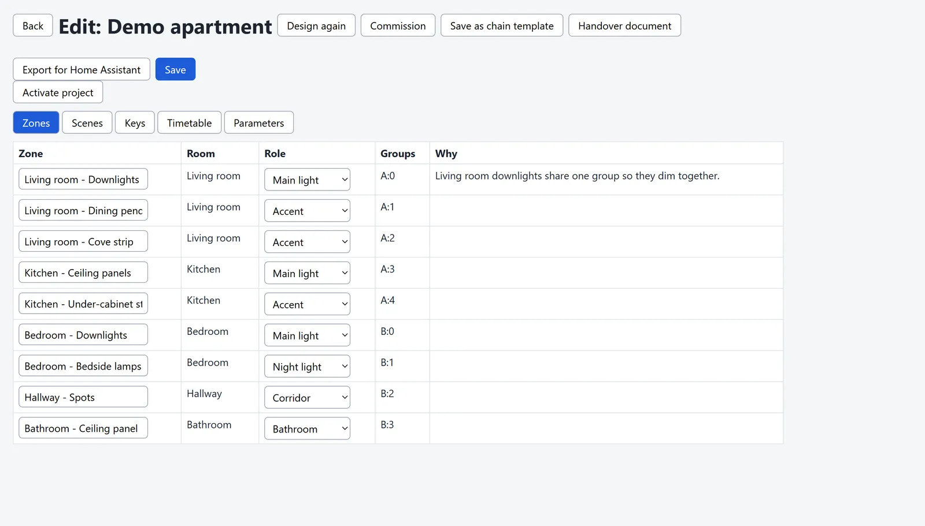Open Role dropdown for Cove strip zone
The height and width of the screenshot is (526, 925).
point(307,242)
